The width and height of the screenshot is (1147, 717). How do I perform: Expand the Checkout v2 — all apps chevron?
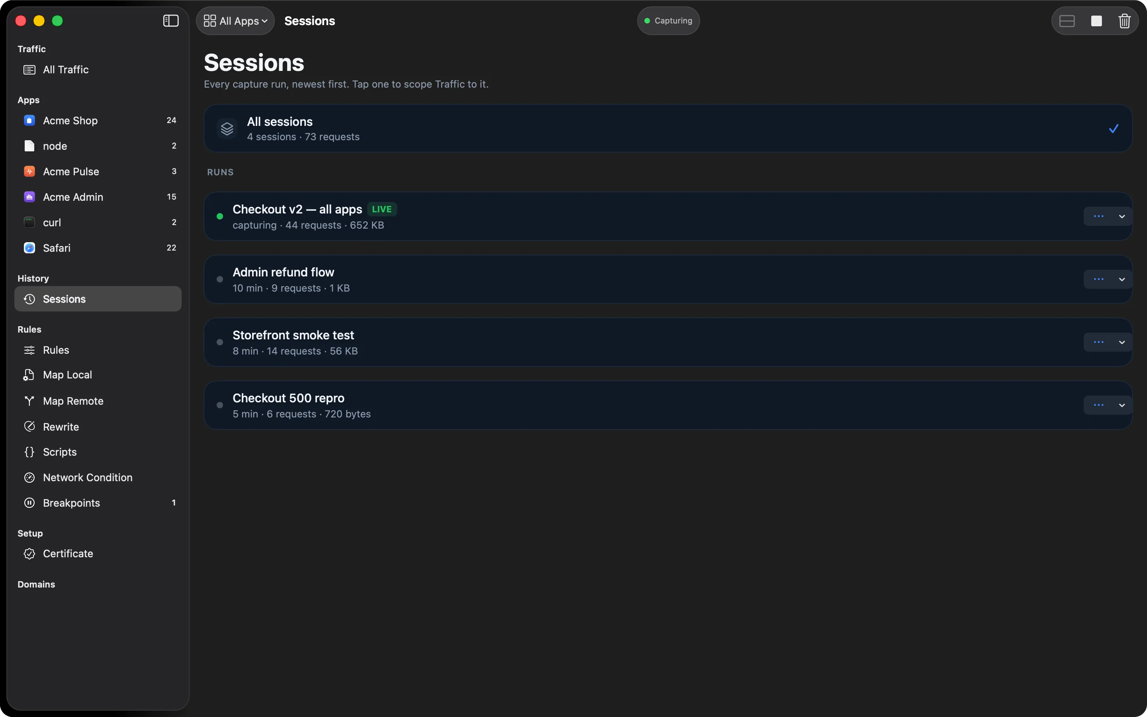[1122, 217]
